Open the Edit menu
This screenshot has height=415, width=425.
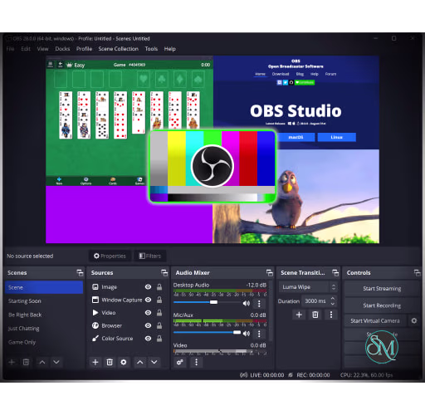coord(26,49)
